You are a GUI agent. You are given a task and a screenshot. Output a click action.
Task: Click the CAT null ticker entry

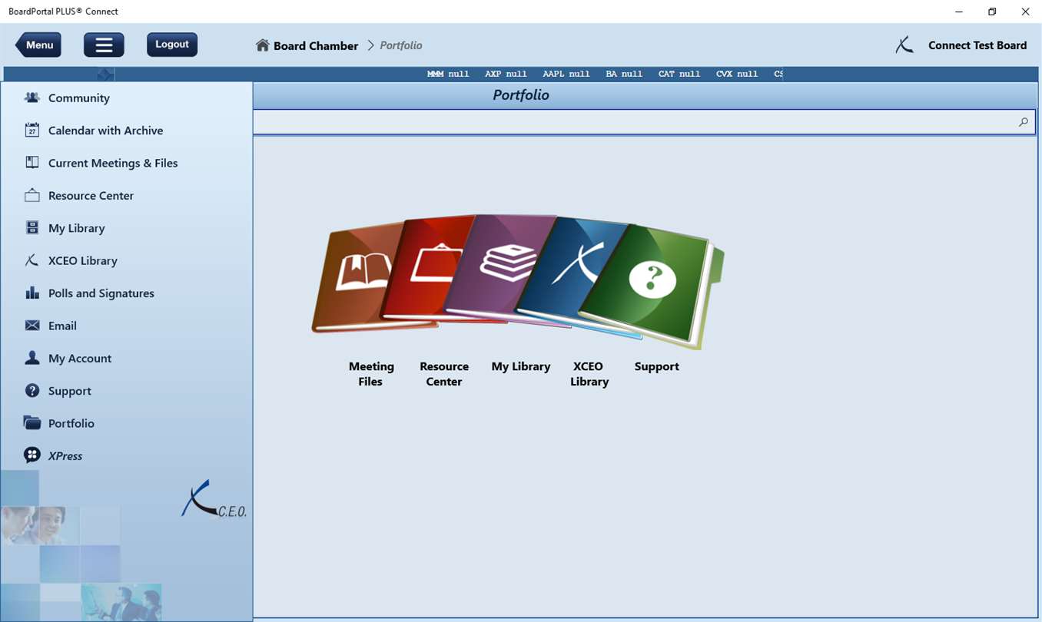[679, 74]
